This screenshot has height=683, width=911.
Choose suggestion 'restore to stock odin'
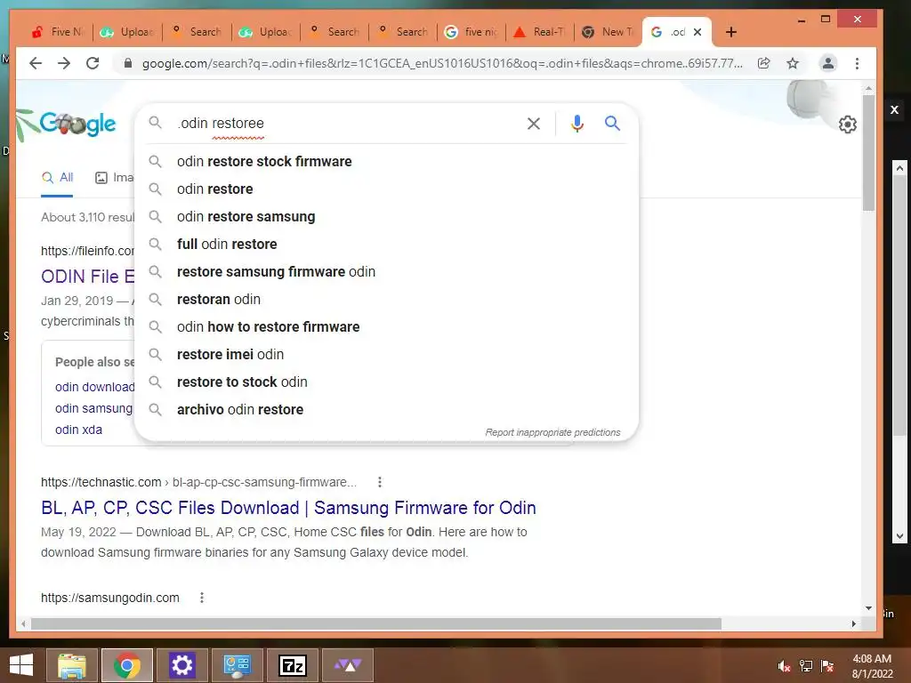pyautogui.click(x=386, y=382)
